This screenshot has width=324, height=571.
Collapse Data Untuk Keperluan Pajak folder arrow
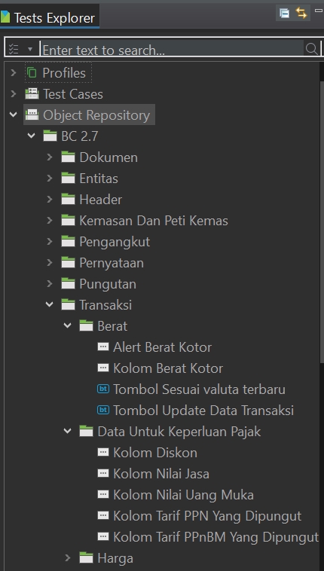click(67, 431)
